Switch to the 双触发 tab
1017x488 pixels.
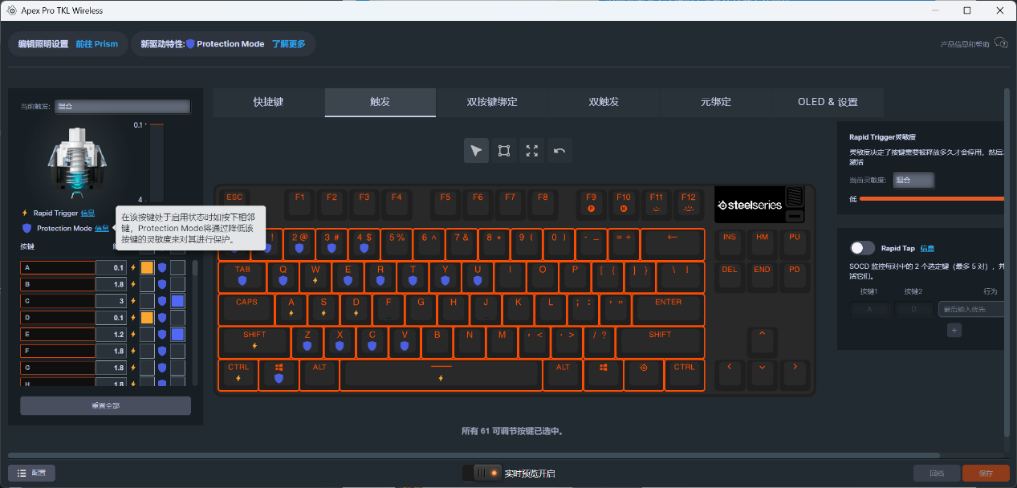click(604, 102)
